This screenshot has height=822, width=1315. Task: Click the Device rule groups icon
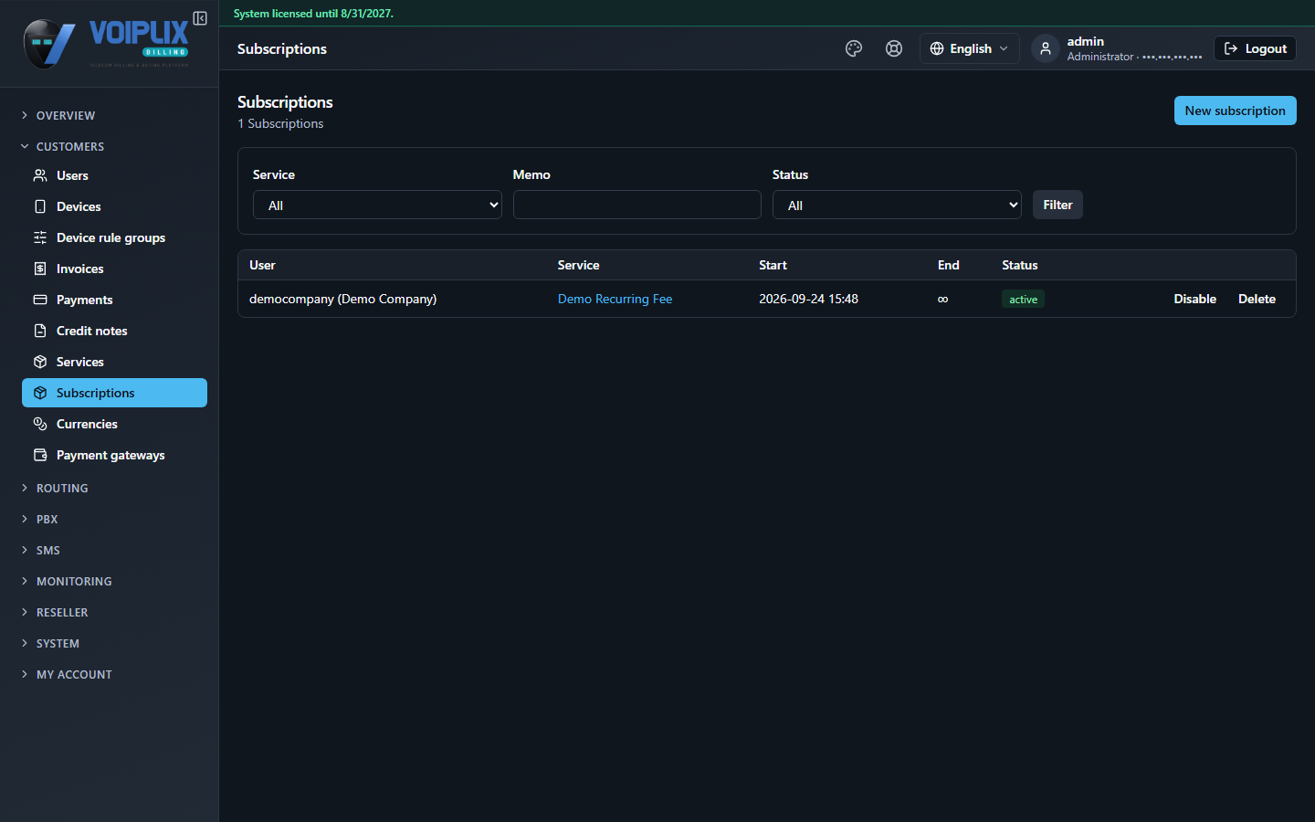click(x=40, y=237)
